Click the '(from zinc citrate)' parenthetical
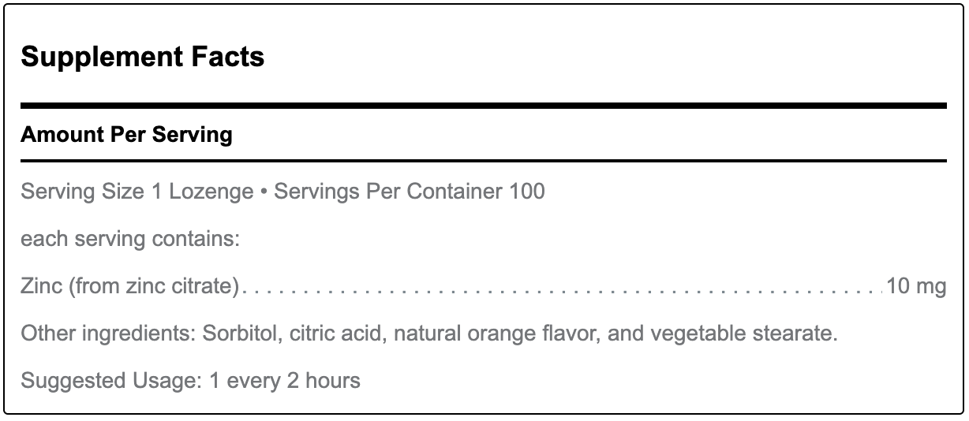 coord(153,286)
